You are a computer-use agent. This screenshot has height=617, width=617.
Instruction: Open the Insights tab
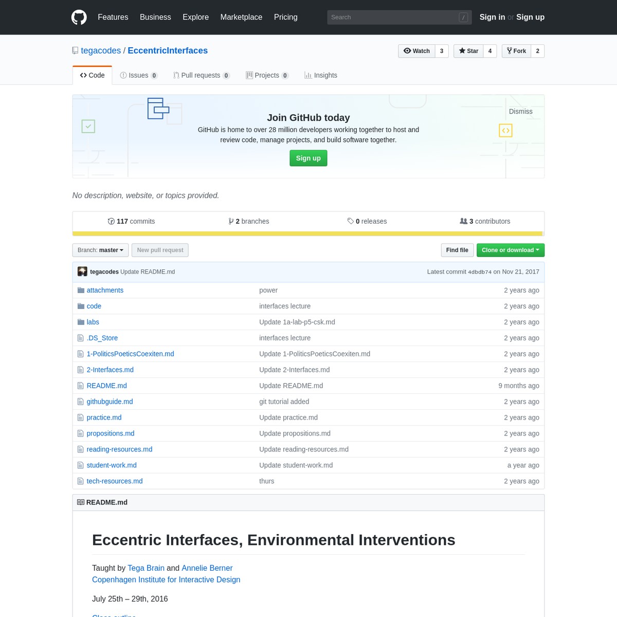tap(321, 75)
